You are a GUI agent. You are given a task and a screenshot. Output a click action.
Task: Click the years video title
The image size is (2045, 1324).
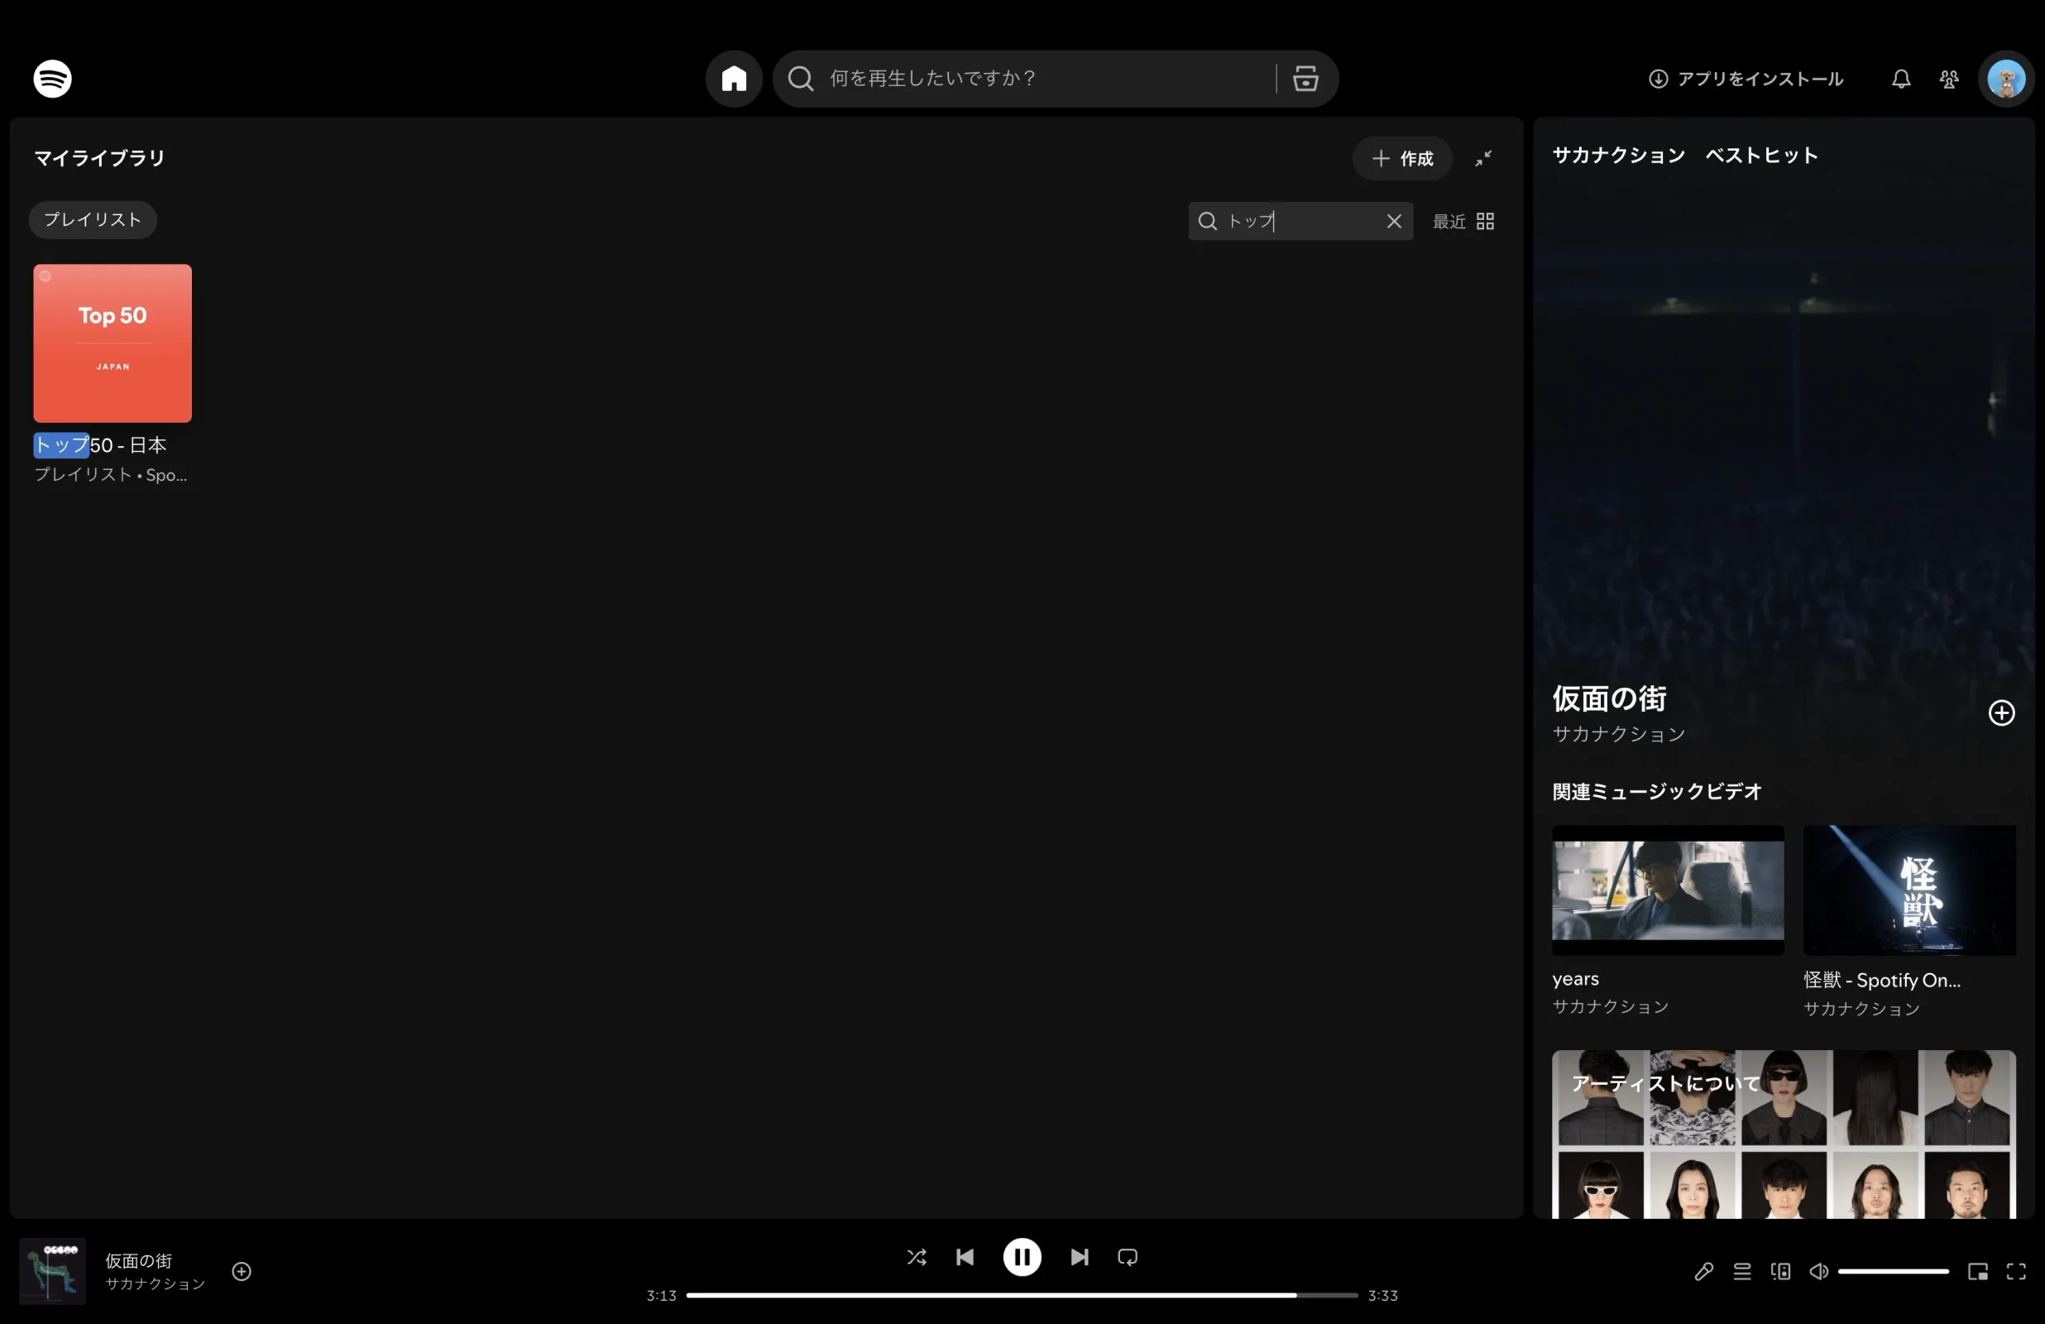1575,978
